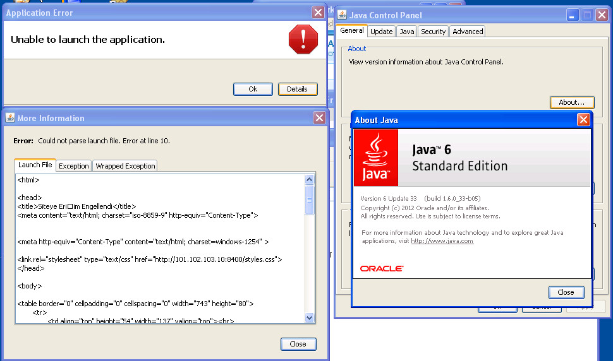This screenshot has width=613, height=361.
Task: Open the Wrapped Exception tab
Action: point(125,166)
